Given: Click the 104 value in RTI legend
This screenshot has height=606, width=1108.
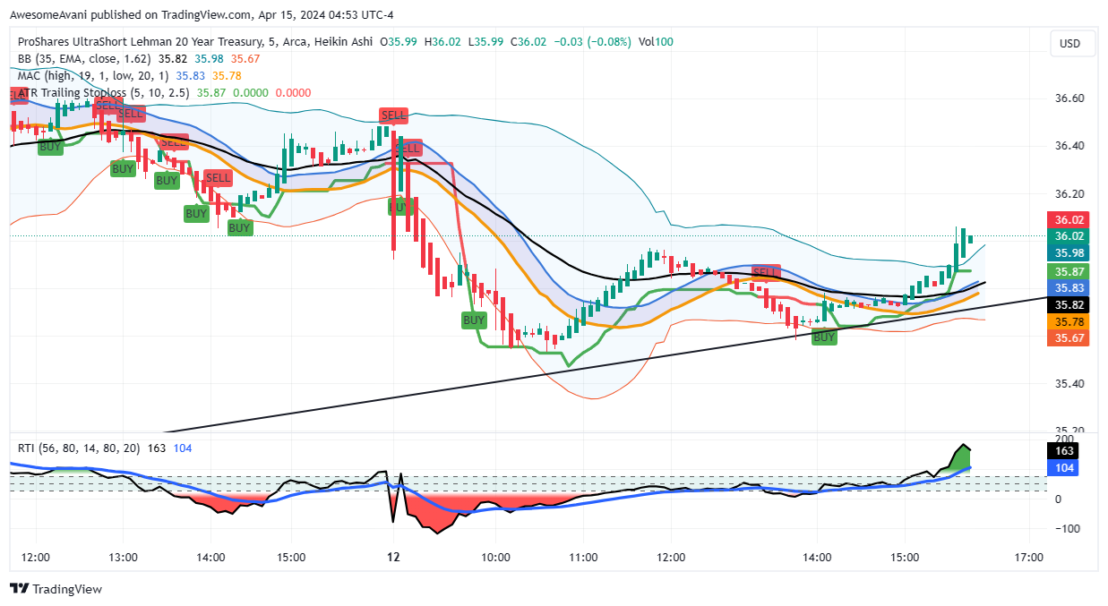Looking at the screenshot, I should pyautogui.click(x=183, y=448).
